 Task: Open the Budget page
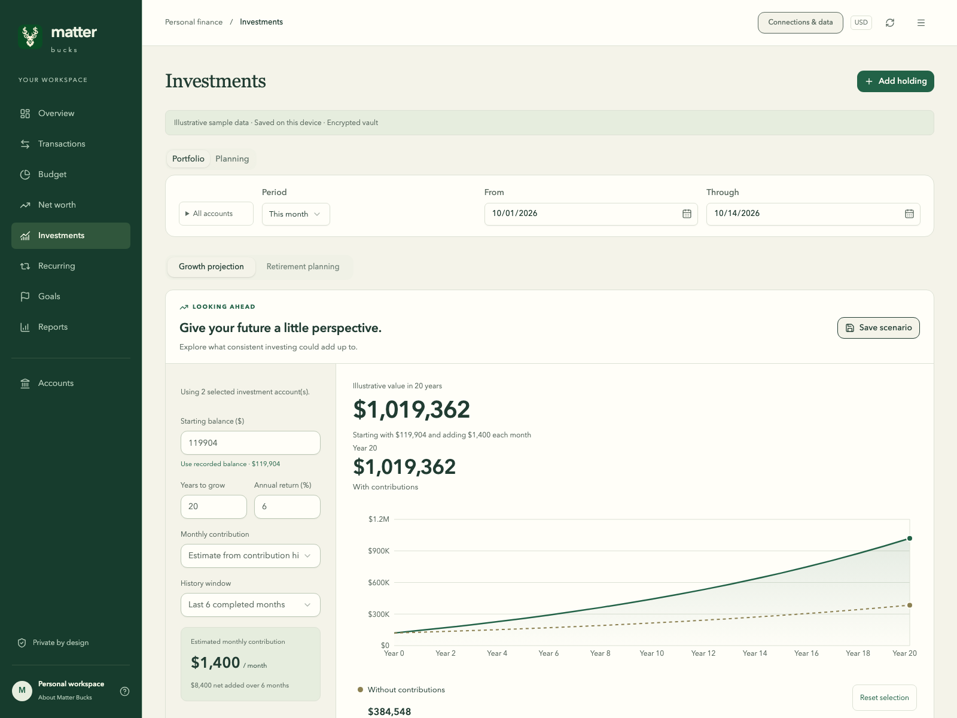[71, 175]
